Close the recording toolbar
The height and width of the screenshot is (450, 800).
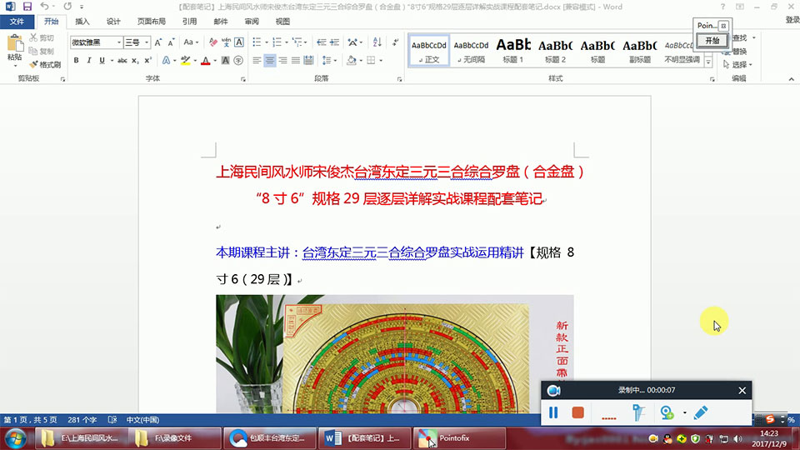[742, 390]
